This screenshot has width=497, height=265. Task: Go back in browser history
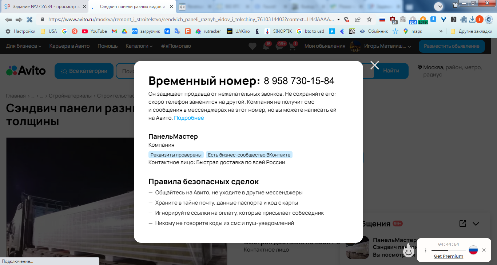pos(8,19)
